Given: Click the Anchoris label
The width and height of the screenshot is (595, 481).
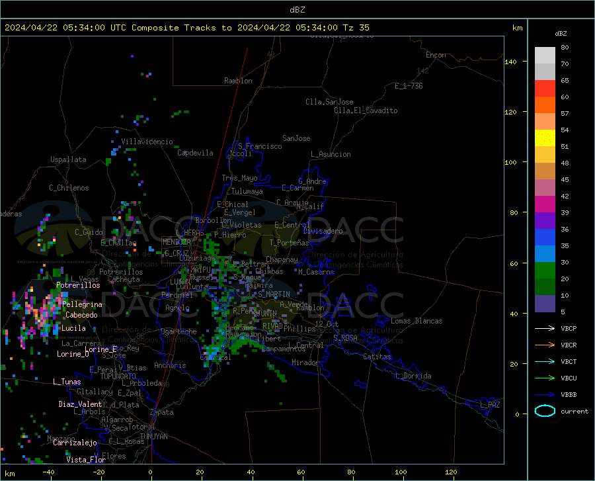Looking at the screenshot, I should (x=170, y=366).
